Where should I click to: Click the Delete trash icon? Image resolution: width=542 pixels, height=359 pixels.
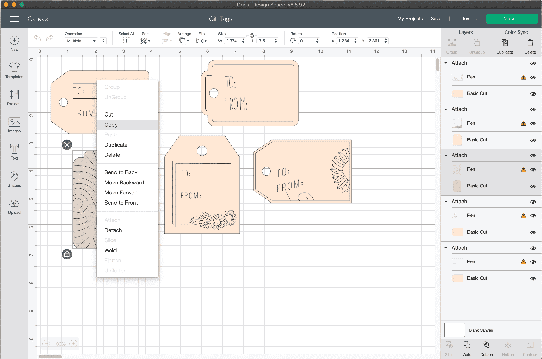[530, 43]
